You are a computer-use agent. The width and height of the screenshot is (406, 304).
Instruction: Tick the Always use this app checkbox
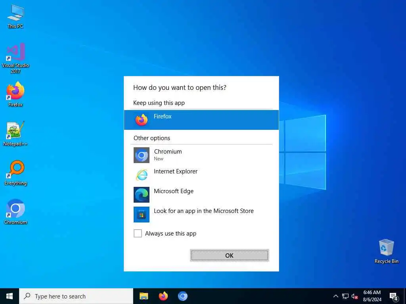tap(138, 233)
